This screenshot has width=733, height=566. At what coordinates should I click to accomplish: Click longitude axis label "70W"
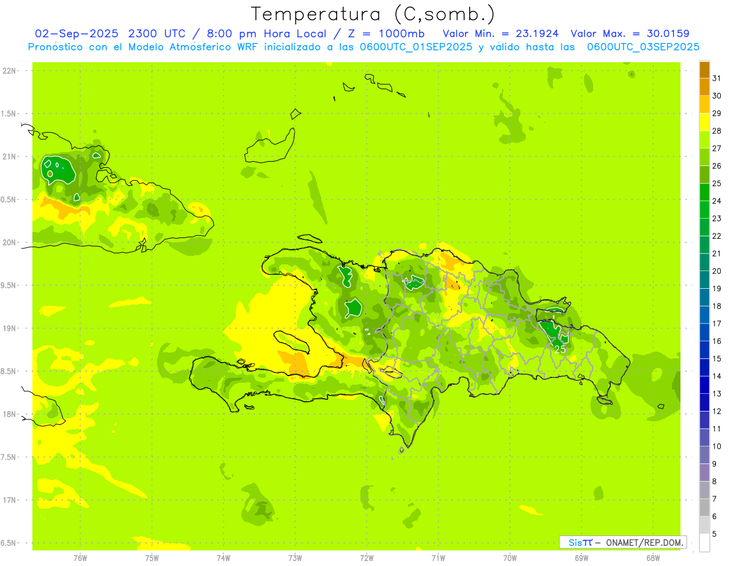[509, 557]
